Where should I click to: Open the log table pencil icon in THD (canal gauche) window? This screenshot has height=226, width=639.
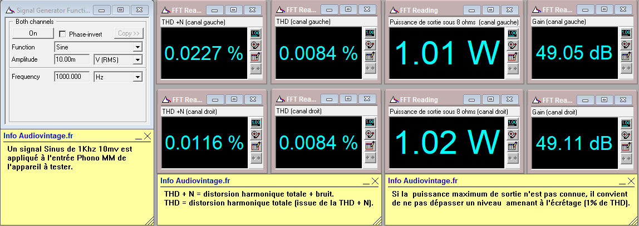tap(370, 57)
